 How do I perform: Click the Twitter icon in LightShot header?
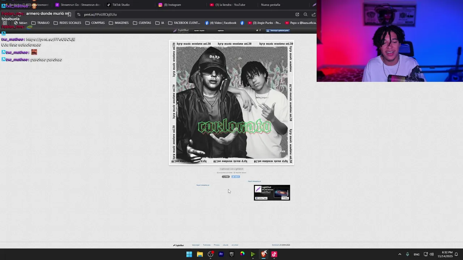pos(257,30)
